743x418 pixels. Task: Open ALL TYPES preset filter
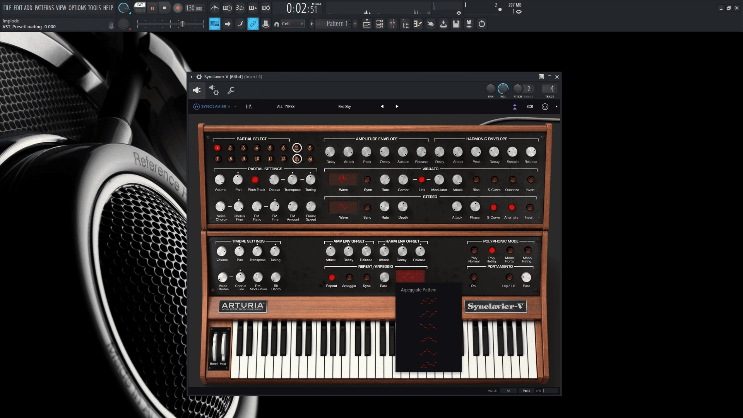click(286, 106)
